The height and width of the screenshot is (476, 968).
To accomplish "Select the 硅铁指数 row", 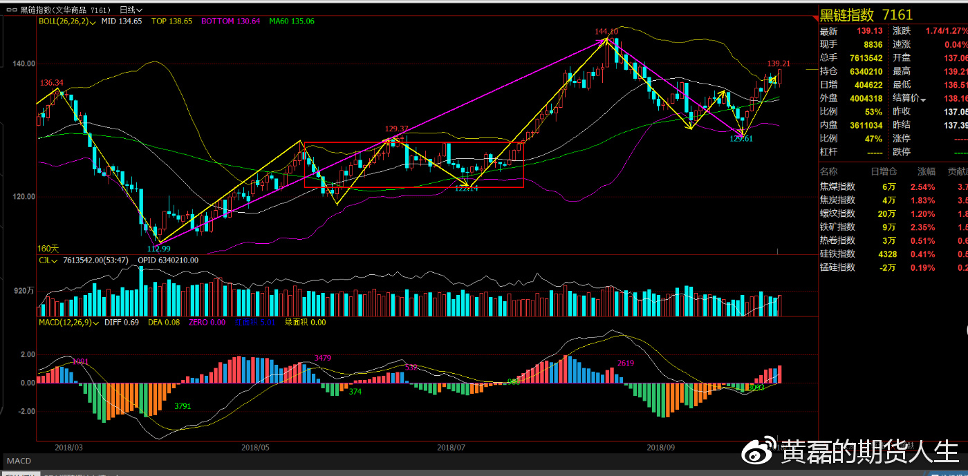I will [x=893, y=254].
